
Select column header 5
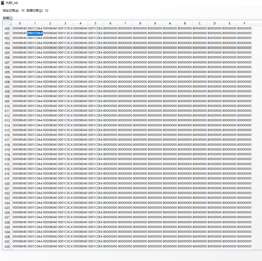[x=95, y=23]
